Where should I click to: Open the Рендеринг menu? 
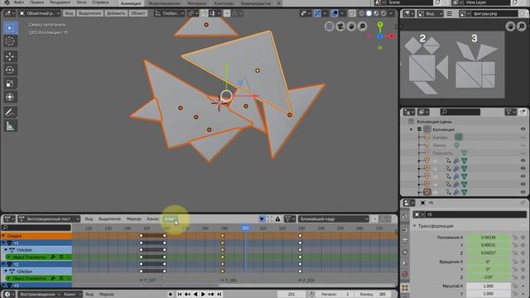pos(60,2)
